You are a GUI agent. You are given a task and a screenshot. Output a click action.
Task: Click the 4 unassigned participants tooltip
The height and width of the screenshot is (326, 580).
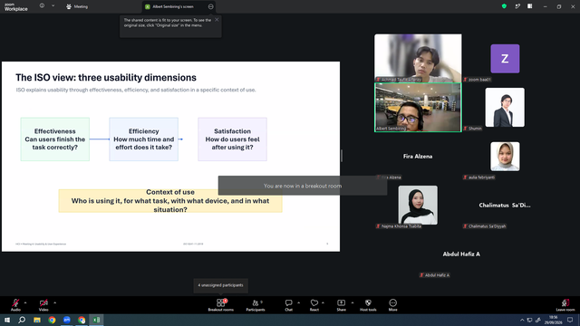(220, 285)
